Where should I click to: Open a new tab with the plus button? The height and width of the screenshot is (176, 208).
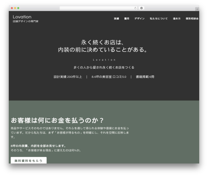[x=197, y=9]
